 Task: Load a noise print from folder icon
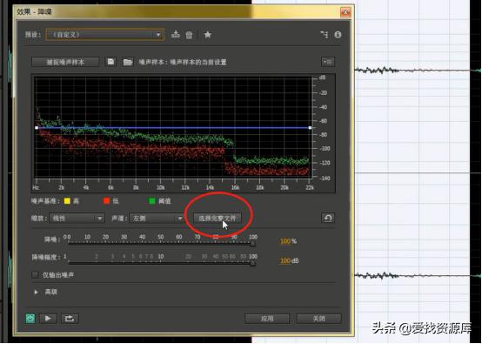[128, 62]
